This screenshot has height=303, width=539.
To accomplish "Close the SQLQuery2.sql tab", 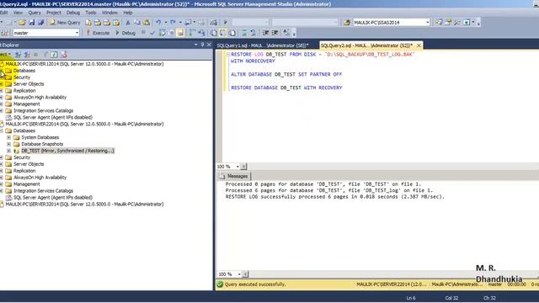I will pos(419,45).
